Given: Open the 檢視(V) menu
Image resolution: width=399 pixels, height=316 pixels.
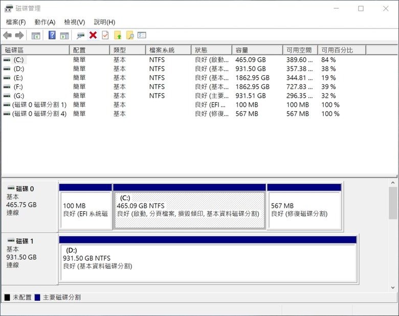Looking at the screenshot, I should click(74, 22).
